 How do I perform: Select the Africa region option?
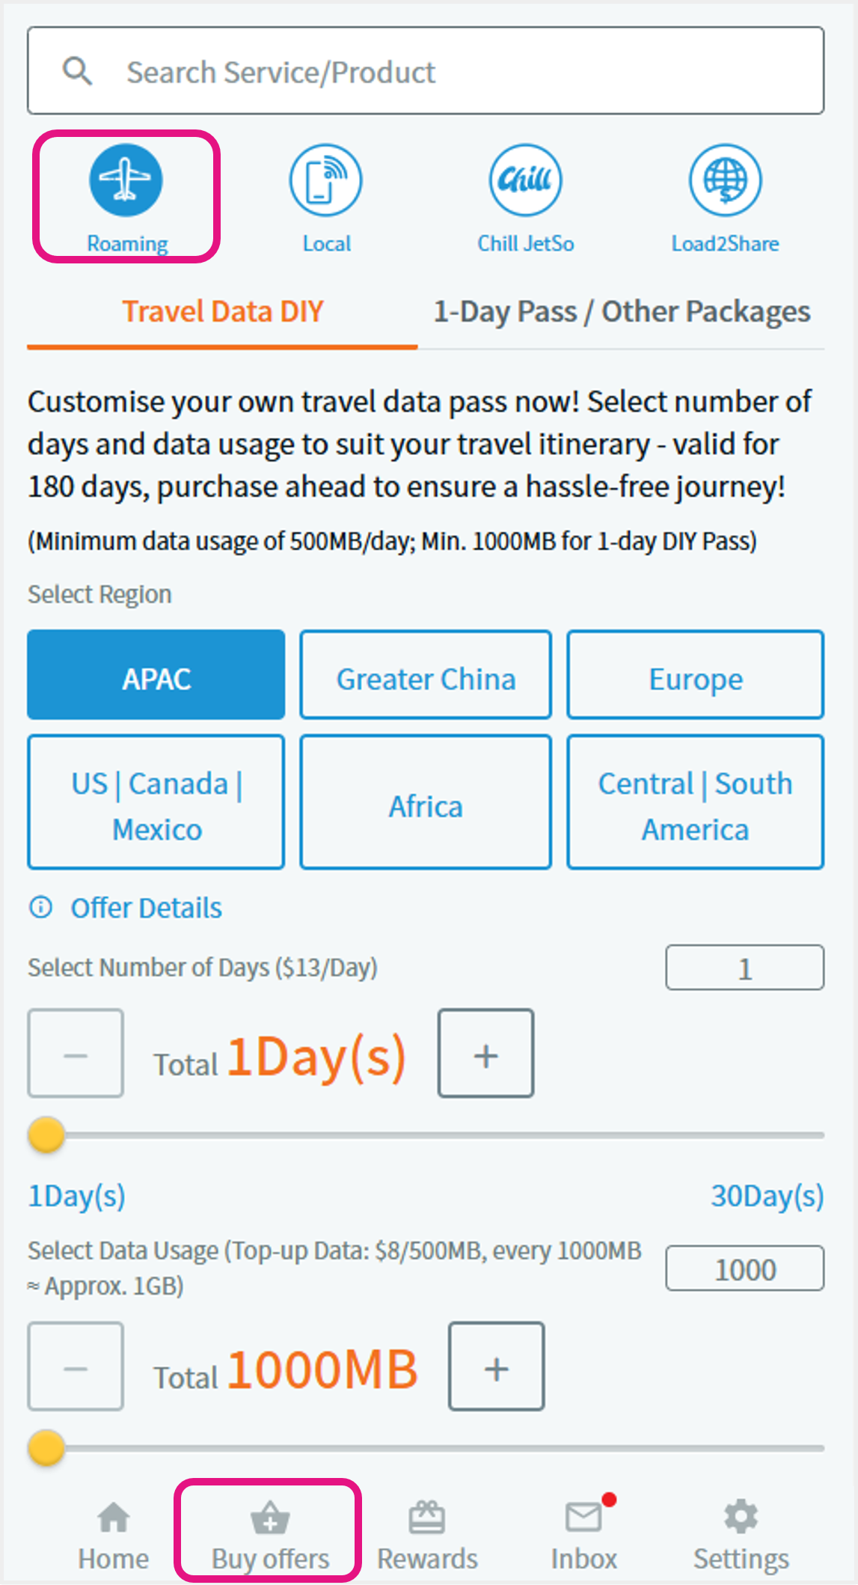[x=426, y=802]
